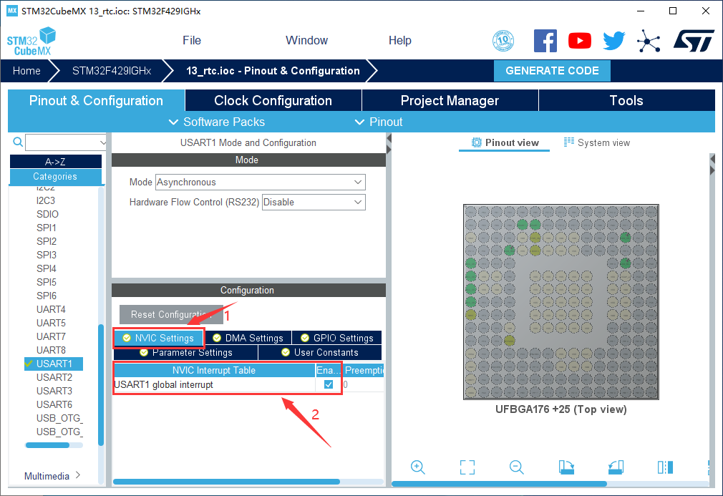Click the pinout view horizontal scrollbar
Viewport: 723px width, 496px height.
click(500, 484)
